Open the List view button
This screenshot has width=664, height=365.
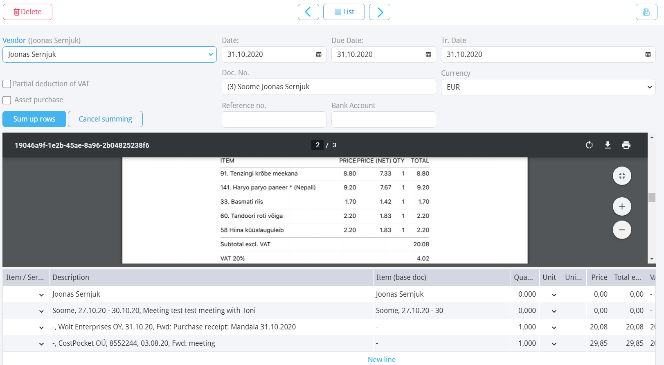point(344,12)
